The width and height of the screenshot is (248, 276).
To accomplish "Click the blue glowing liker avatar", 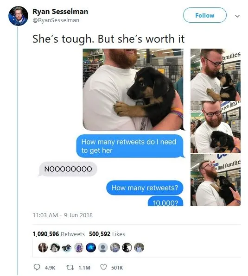I will coord(91,247).
